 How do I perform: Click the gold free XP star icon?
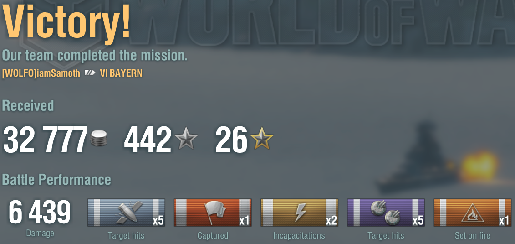pyautogui.click(x=262, y=138)
